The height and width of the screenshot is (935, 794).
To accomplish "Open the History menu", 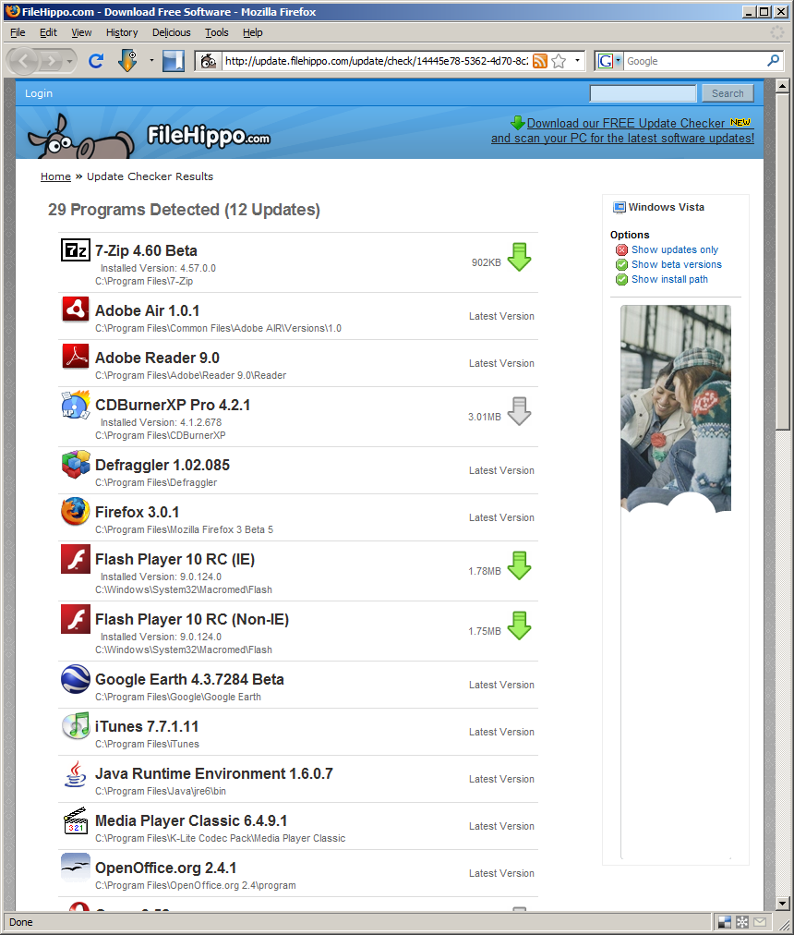I will coord(122,32).
